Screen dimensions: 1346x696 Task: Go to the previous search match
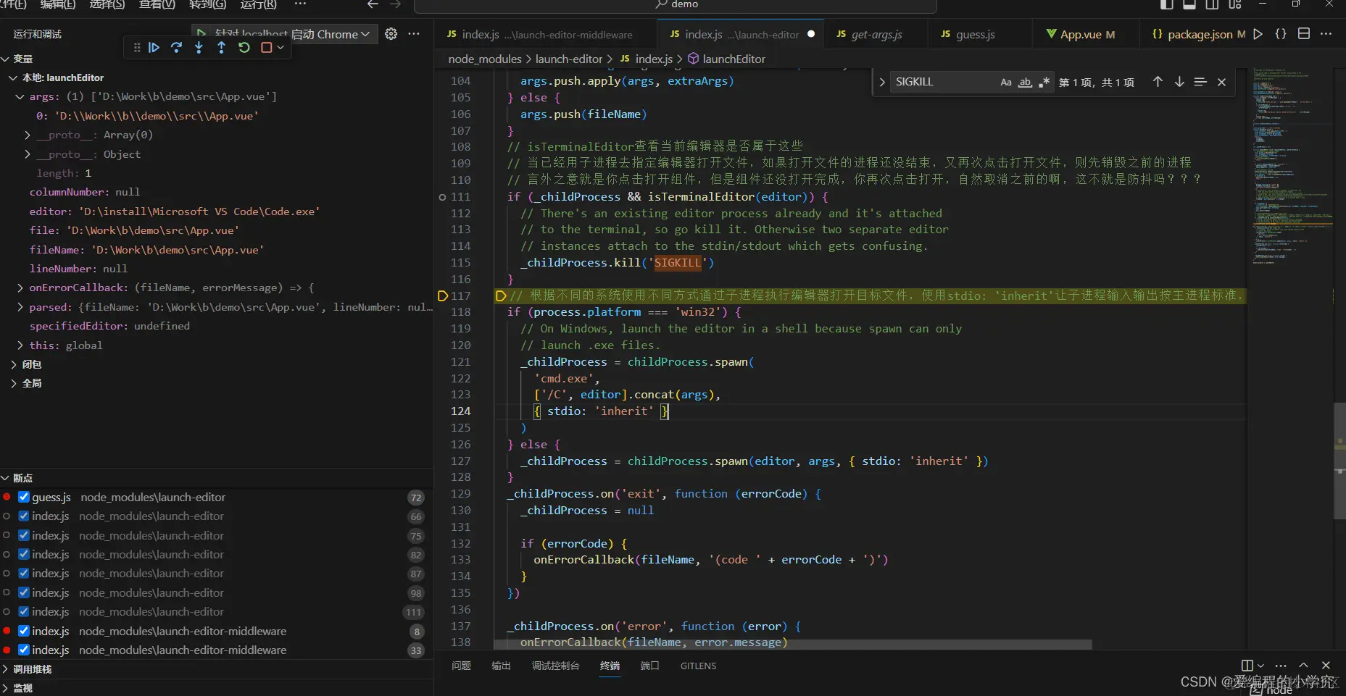coord(1158,82)
